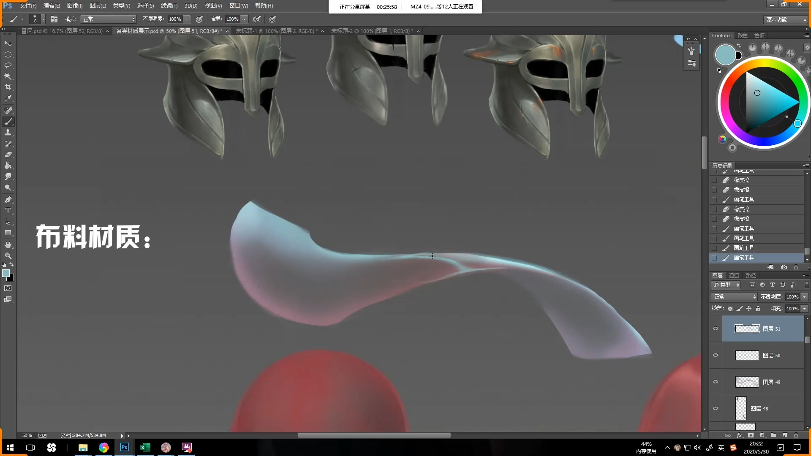Viewport: 811px width, 456px height.
Task: Hide layer 图层 49
Action: (x=716, y=382)
